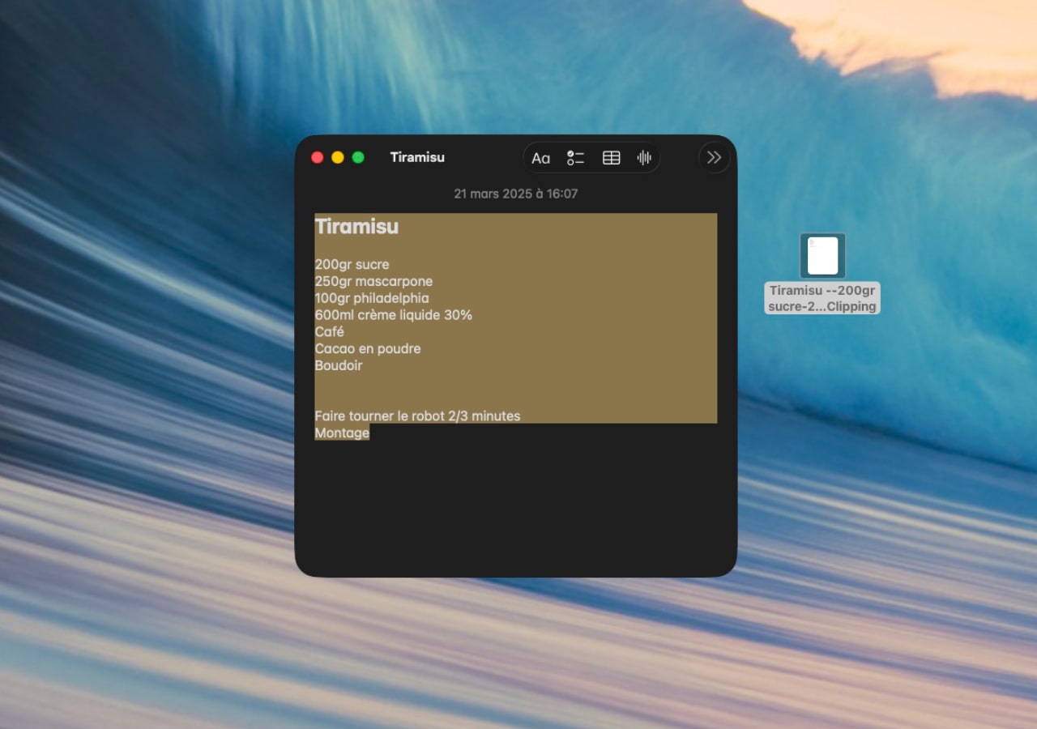This screenshot has height=729, width=1037.
Task: Click the 250gr mascarpone line
Action: pos(373,281)
